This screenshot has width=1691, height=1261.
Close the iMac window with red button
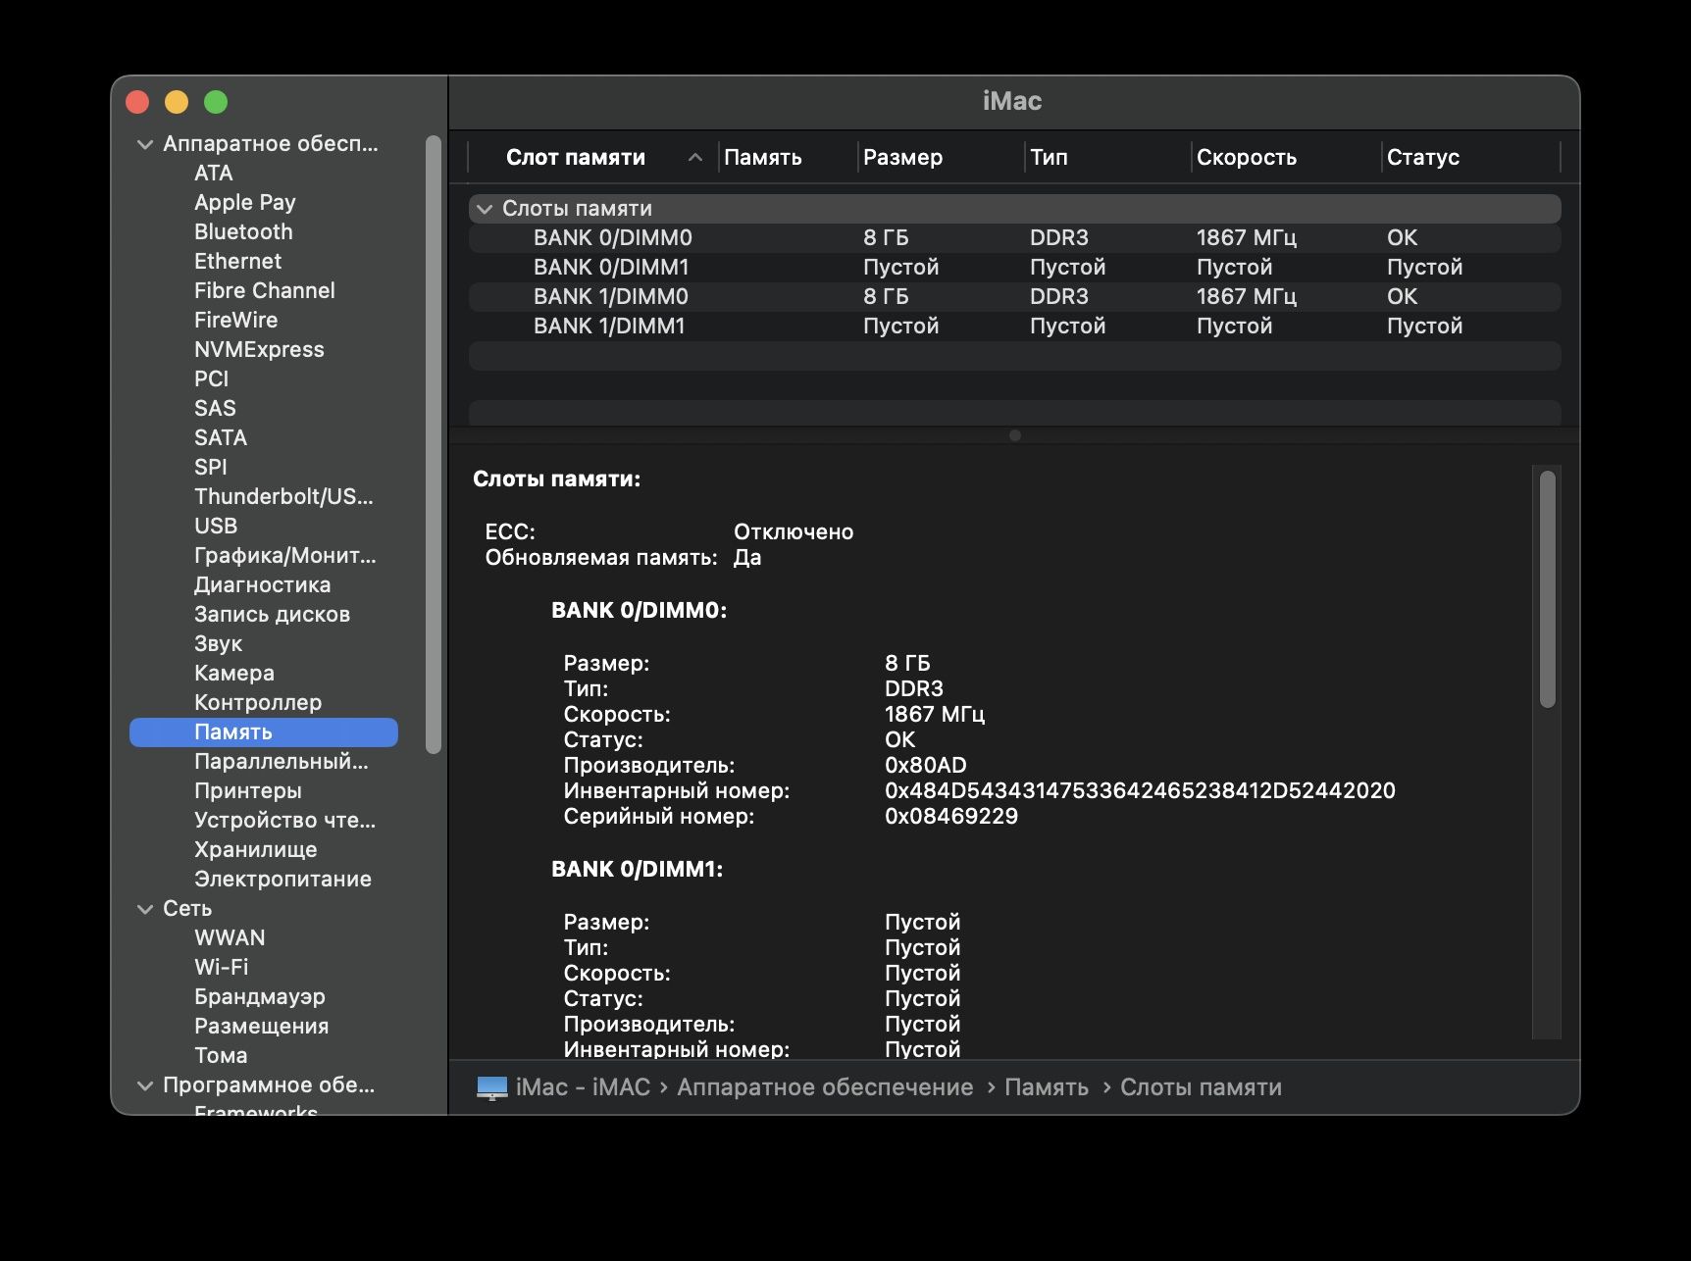pyautogui.click(x=137, y=102)
